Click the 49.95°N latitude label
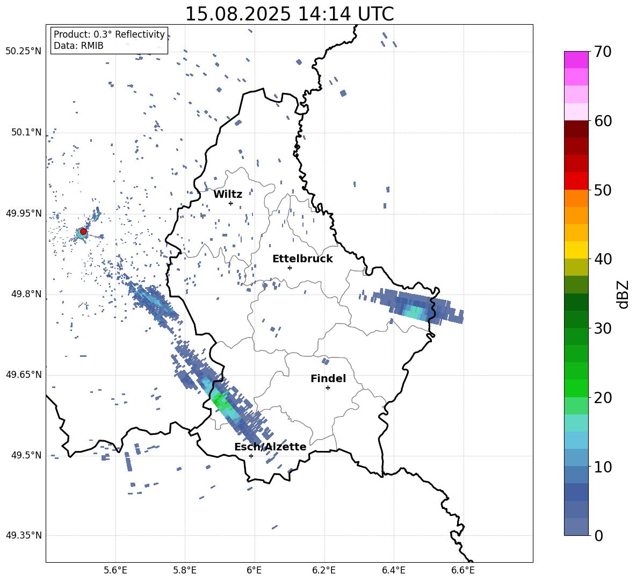 (x=23, y=213)
